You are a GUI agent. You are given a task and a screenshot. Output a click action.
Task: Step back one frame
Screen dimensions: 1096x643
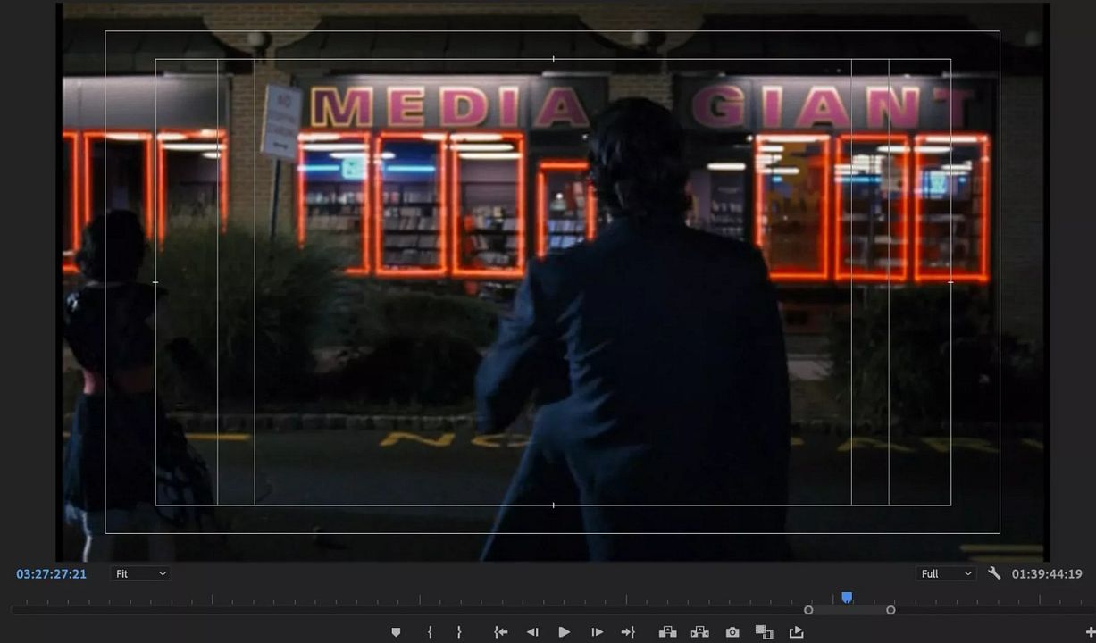pyautogui.click(x=533, y=631)
